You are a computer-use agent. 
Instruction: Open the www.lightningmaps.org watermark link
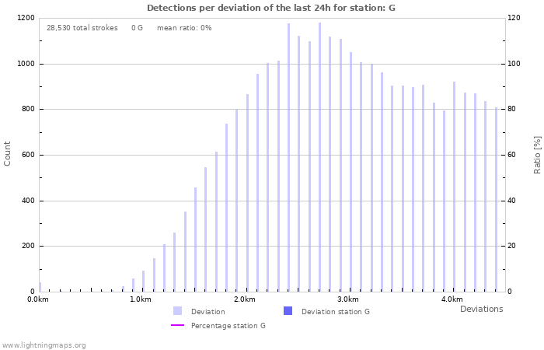(44, 345)
